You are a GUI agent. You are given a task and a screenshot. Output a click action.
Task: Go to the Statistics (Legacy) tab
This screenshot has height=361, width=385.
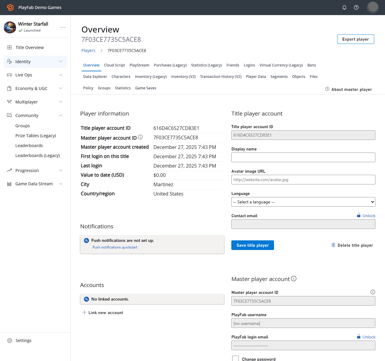pos(206,65)
